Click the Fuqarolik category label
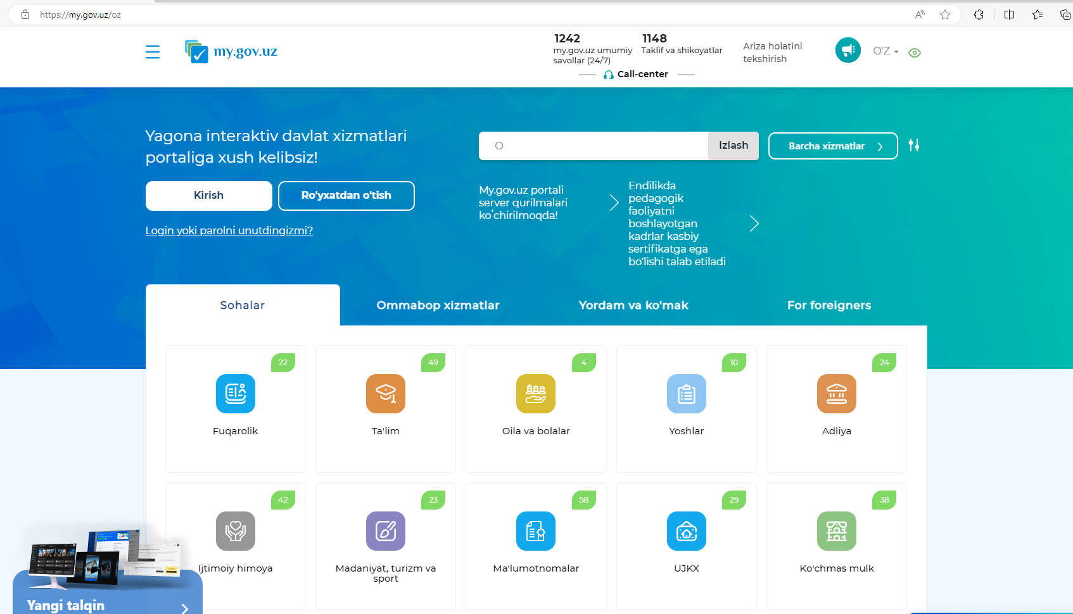Viewport: 1073px width, 614px height. tap(236, 431)
